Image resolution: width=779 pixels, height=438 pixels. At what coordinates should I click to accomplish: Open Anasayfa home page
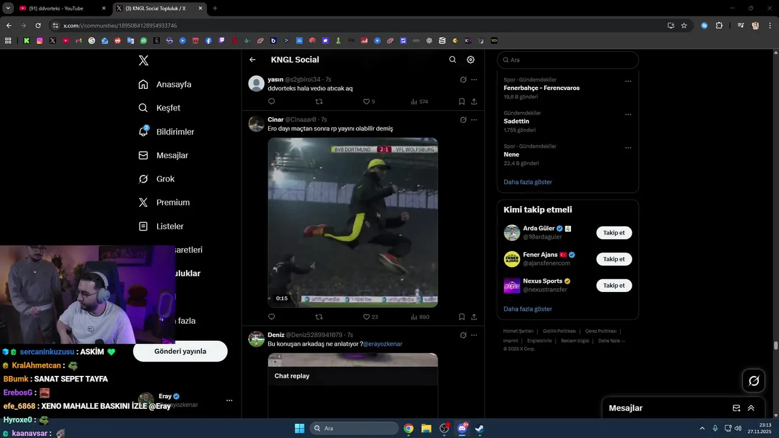(x=165, y=85)
